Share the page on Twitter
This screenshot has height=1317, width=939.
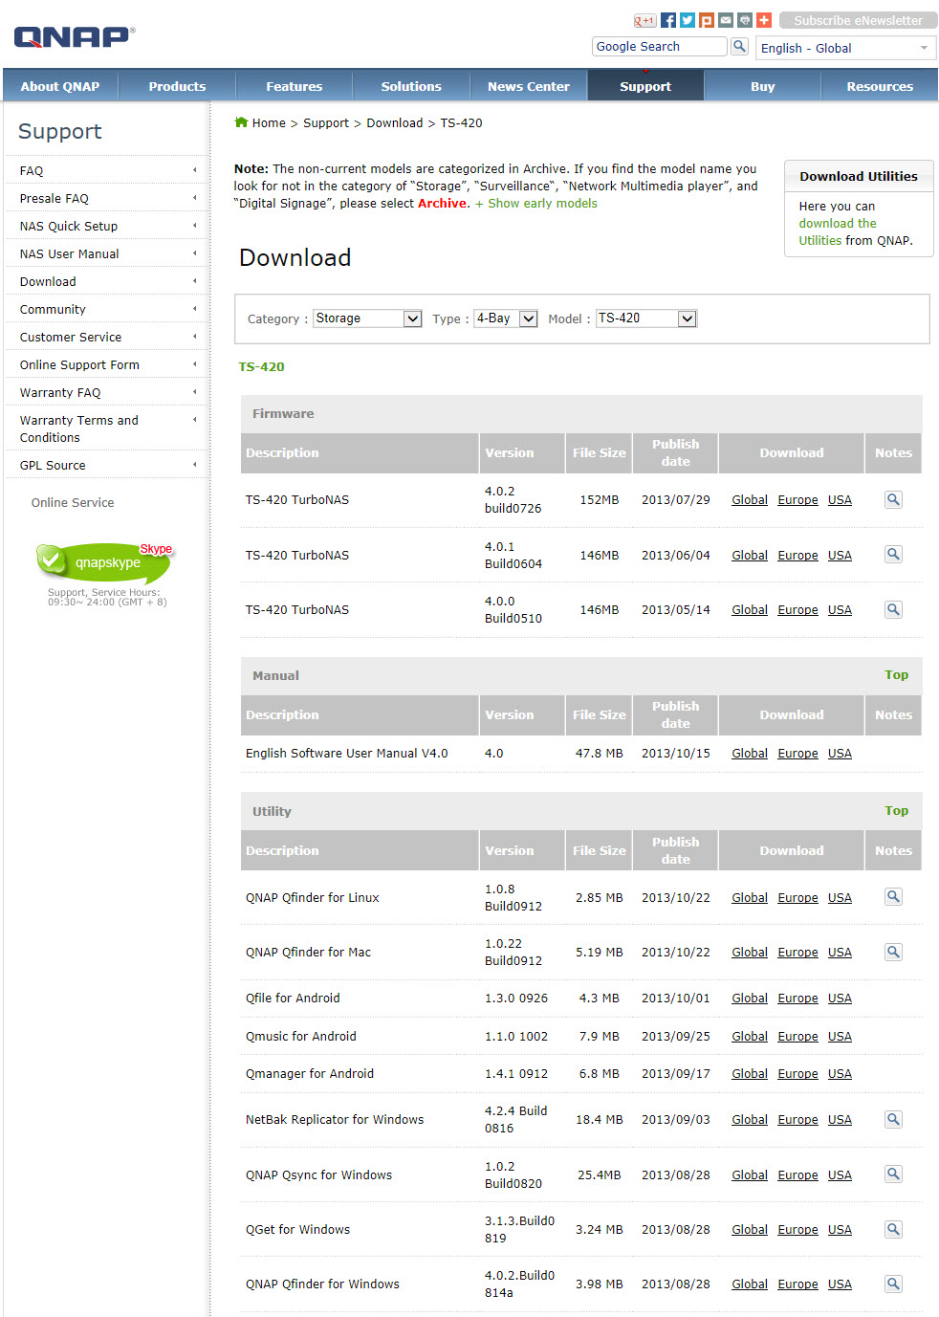(x=688, y=20)
